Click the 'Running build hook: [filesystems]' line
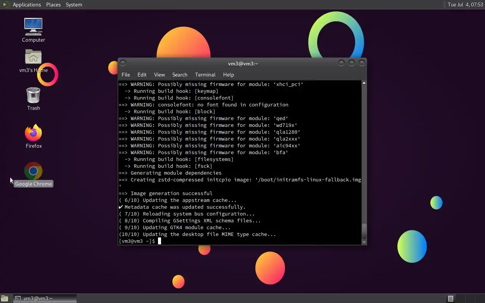 point(179,159)
